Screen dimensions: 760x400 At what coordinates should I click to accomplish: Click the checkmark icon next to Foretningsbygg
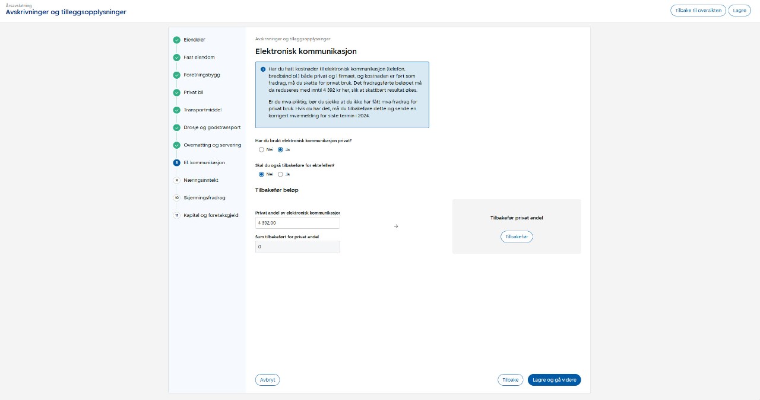click(x=176, y=75)
